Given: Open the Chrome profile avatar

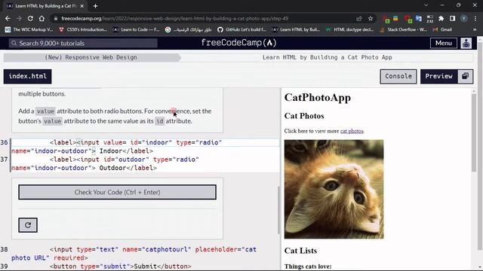Looking at the screenshot, I should [463, 18].
